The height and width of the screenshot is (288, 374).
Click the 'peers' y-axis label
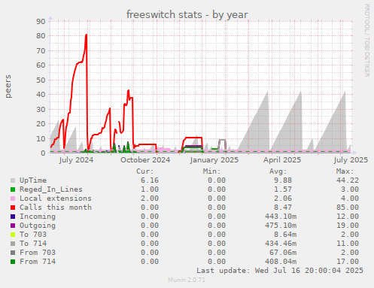(8, 86)
